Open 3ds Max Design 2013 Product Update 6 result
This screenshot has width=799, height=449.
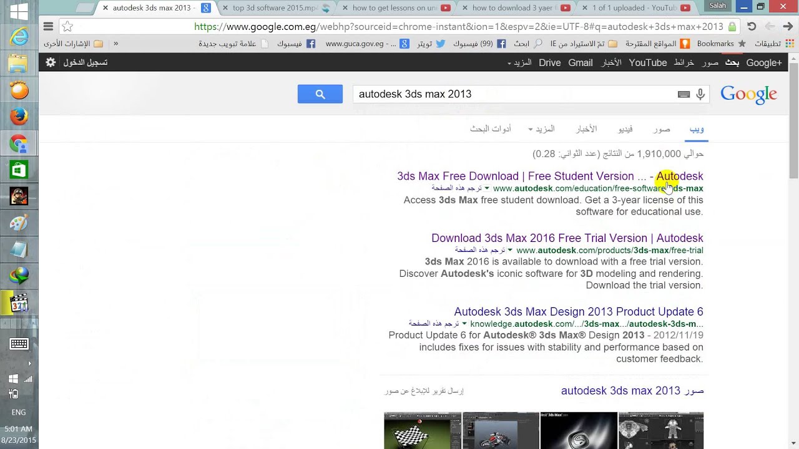coord(579,311)
